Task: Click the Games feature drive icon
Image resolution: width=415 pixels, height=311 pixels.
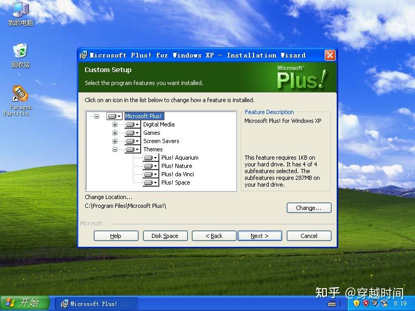Action: pos(130,133)
